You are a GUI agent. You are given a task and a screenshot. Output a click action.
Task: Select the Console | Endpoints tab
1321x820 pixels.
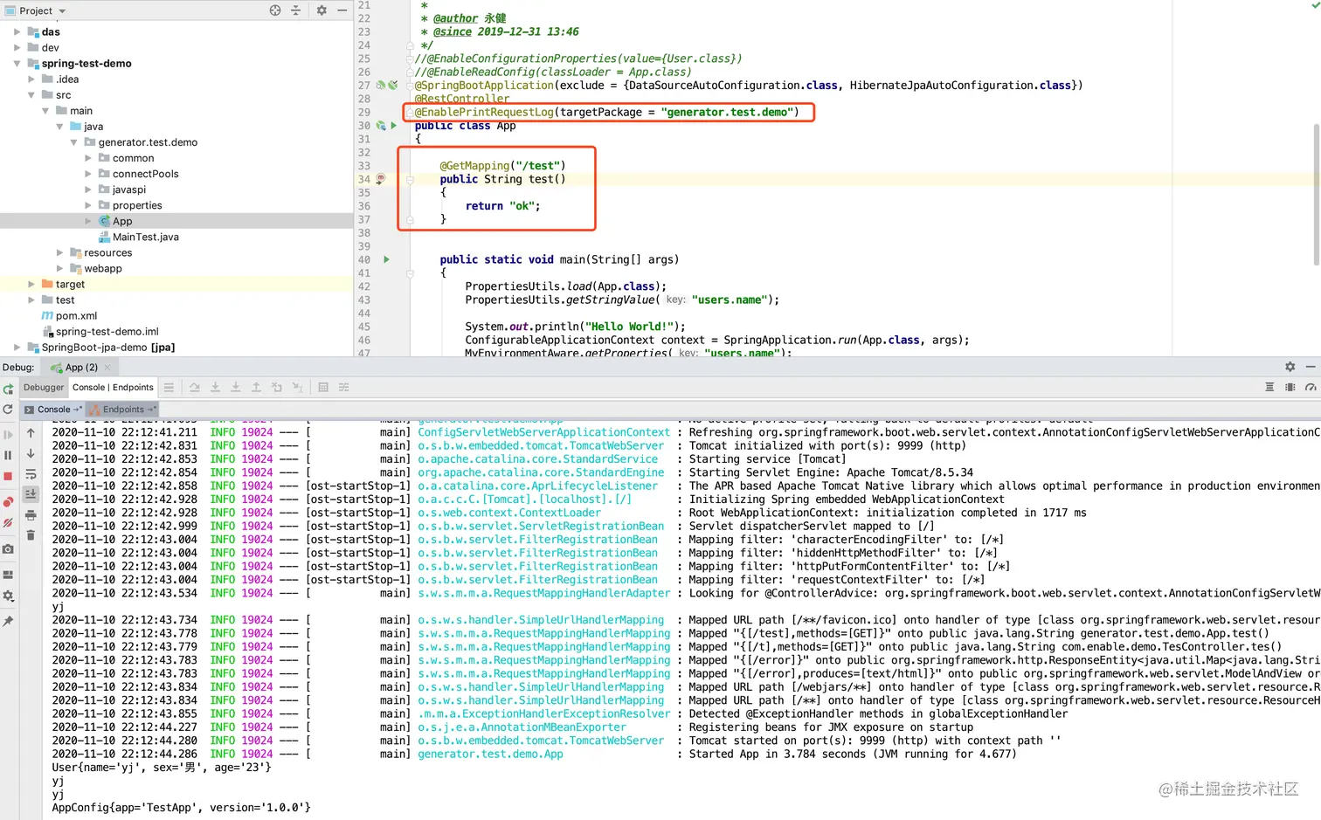[x=113, y=388]
